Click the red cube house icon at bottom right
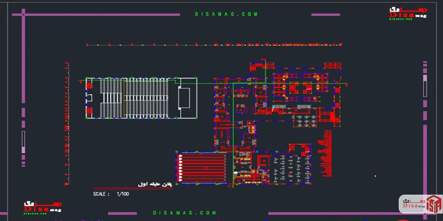The width and height of the screenshot is (443, 221). [433, 204]
